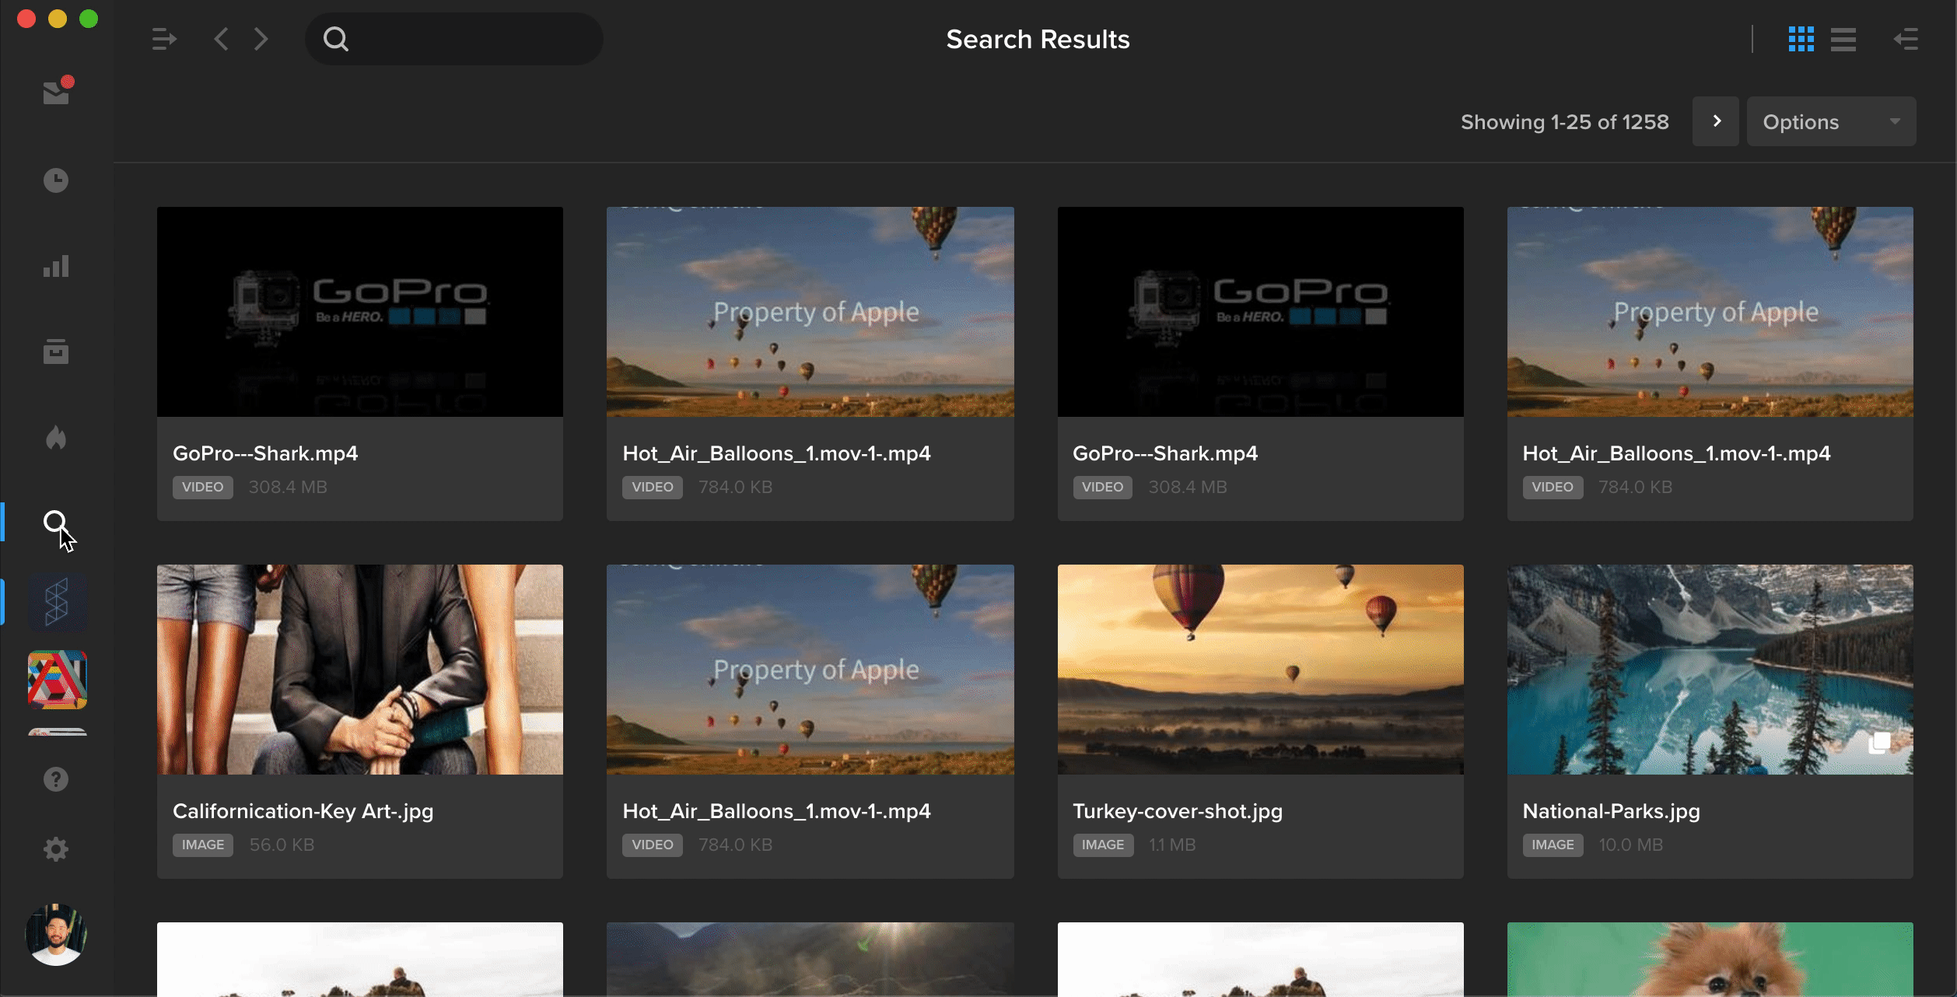This screenshot has height=997, width=1957.
Task: Open the flame trending icon
Action: coord(56,437)
